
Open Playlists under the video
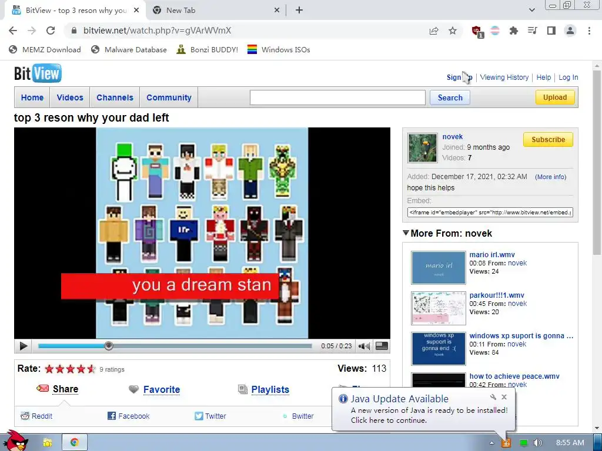pos(263,389)
